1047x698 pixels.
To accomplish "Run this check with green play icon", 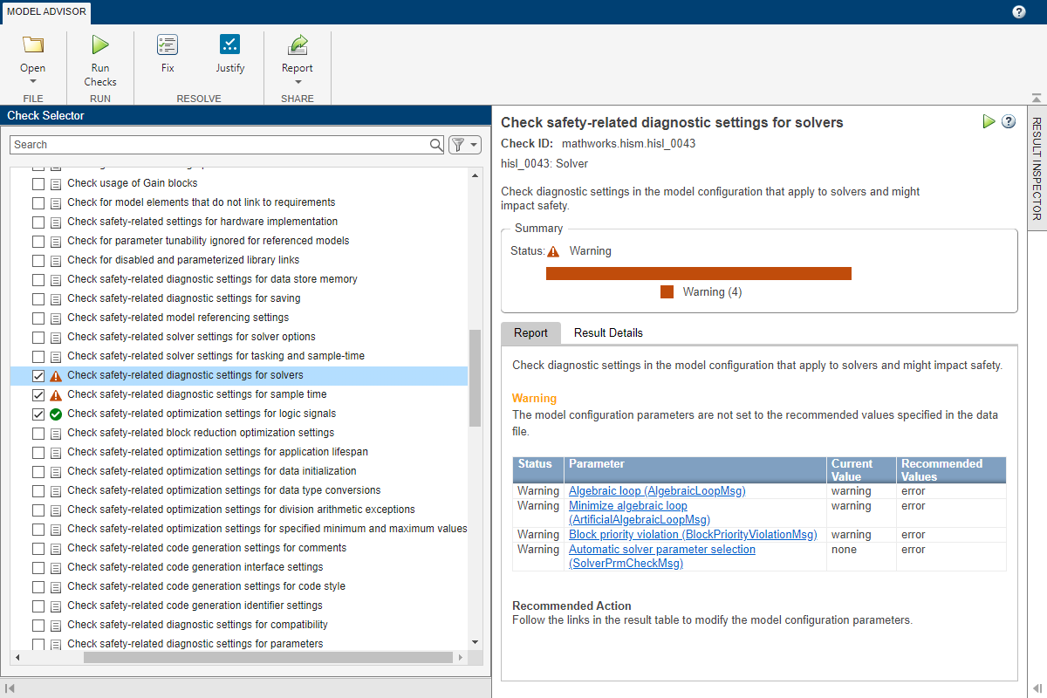I will [989, 122].
